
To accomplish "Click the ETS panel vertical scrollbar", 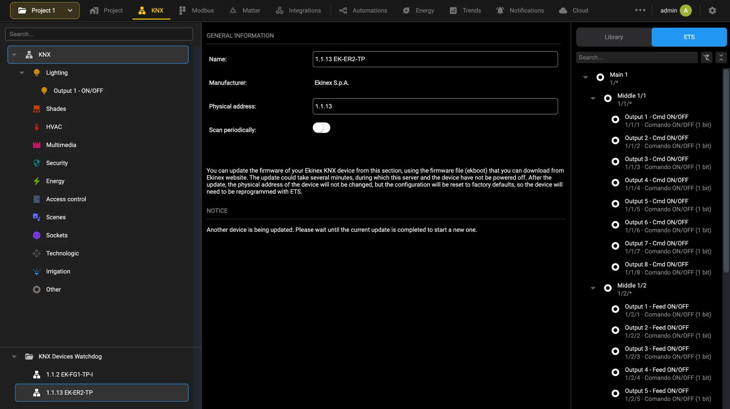I will click(726, 170).
